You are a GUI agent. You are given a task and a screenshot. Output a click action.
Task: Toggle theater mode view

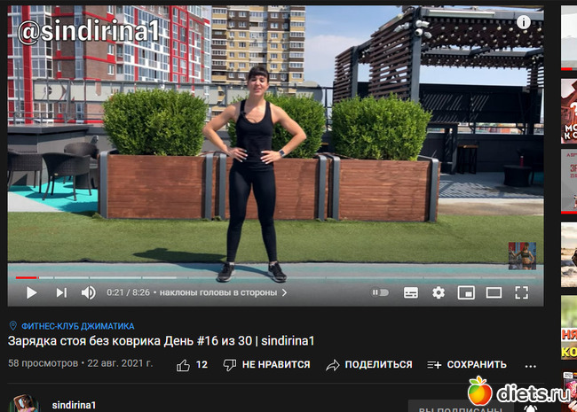click(494, 292)
